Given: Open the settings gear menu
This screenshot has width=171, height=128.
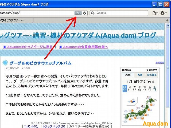Looking at the screenshot, I should pyautogui.click(x=163, y=13).
